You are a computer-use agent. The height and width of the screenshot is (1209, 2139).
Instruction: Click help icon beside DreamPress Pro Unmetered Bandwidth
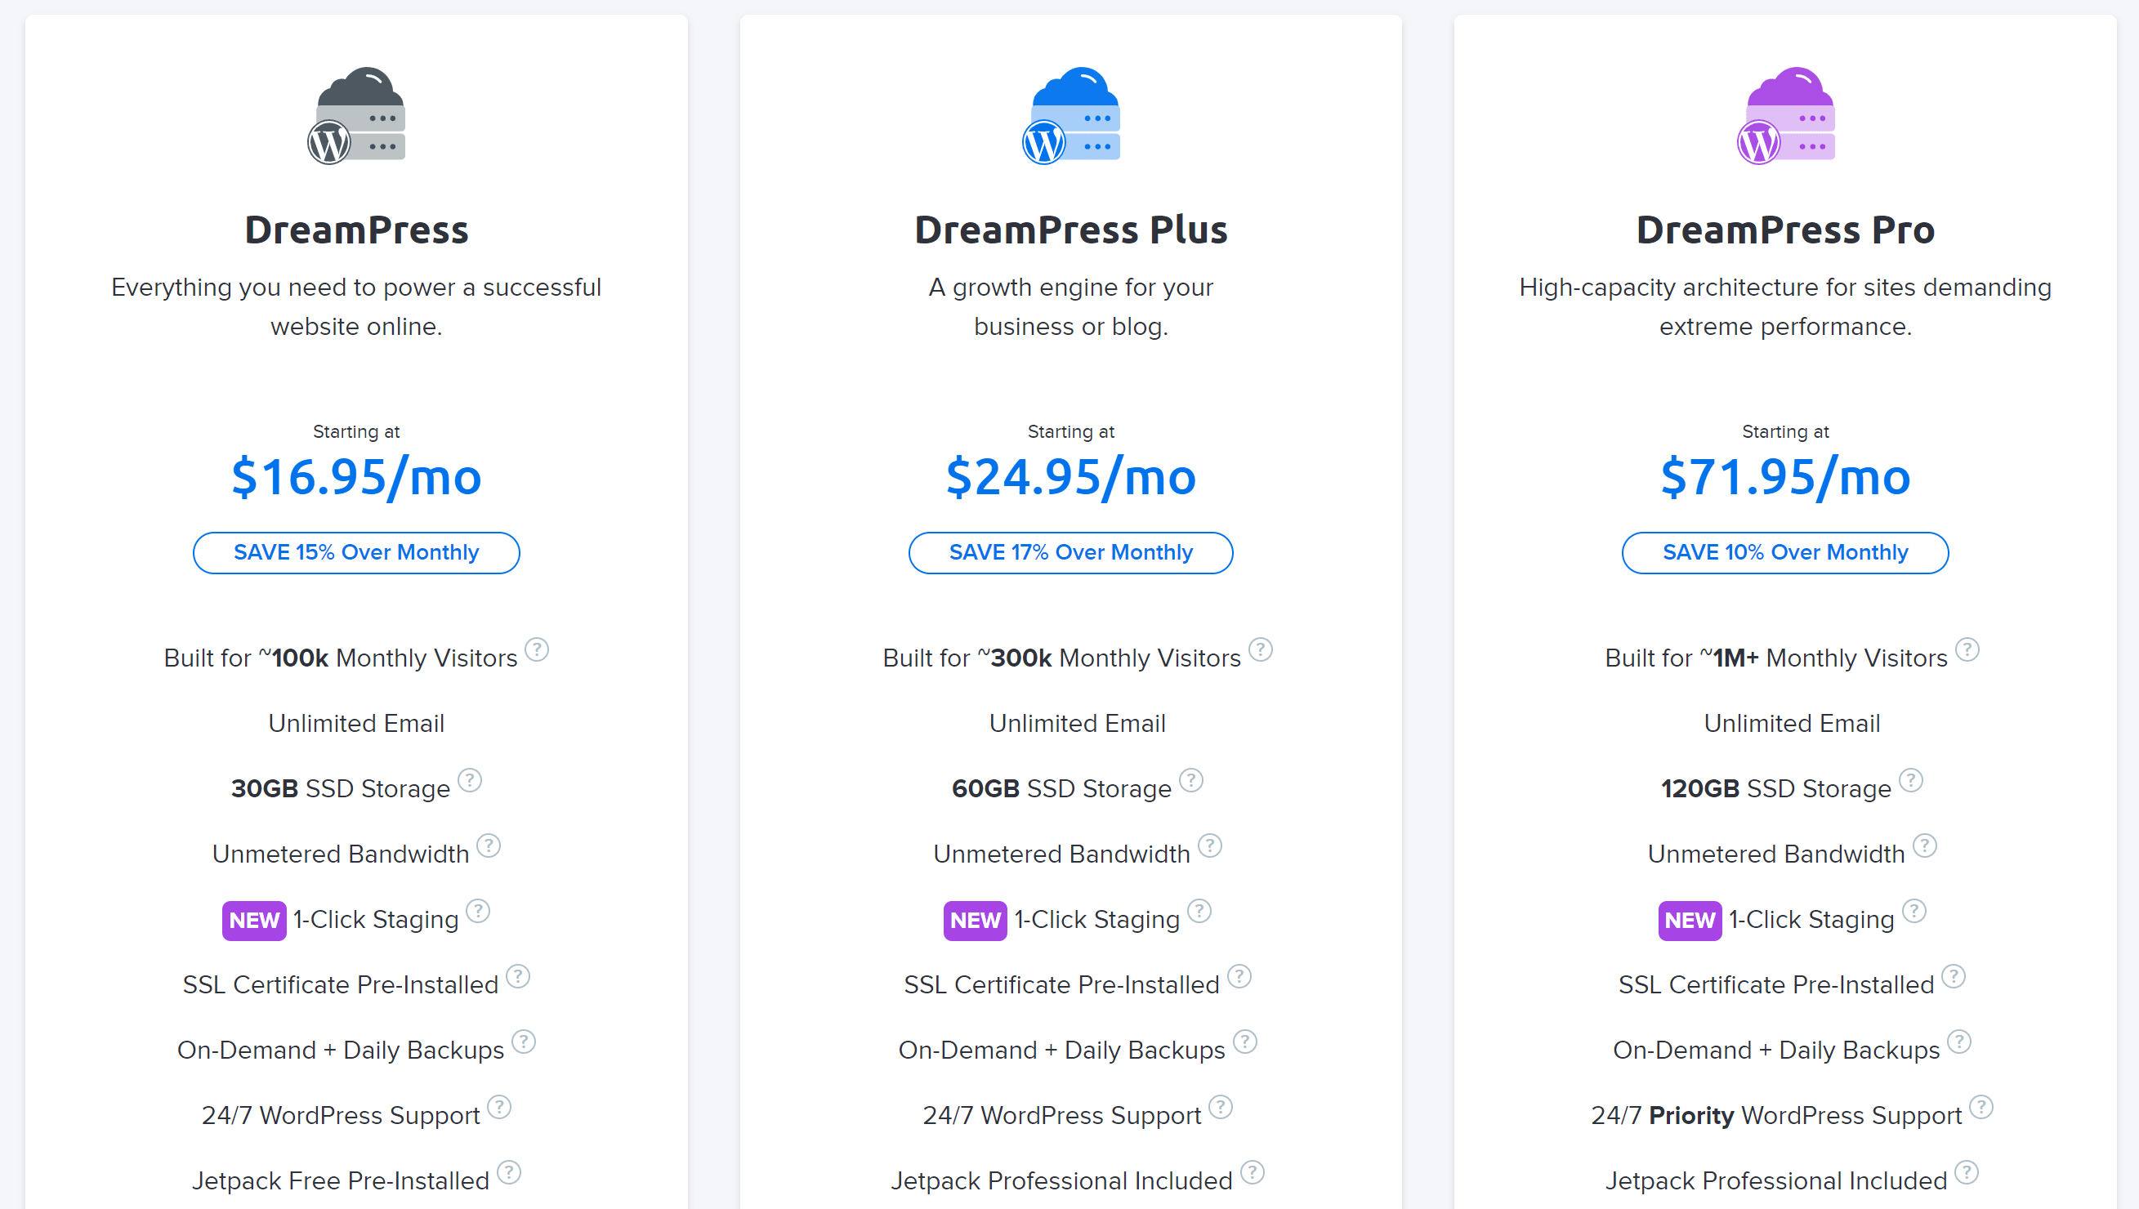1925,846
